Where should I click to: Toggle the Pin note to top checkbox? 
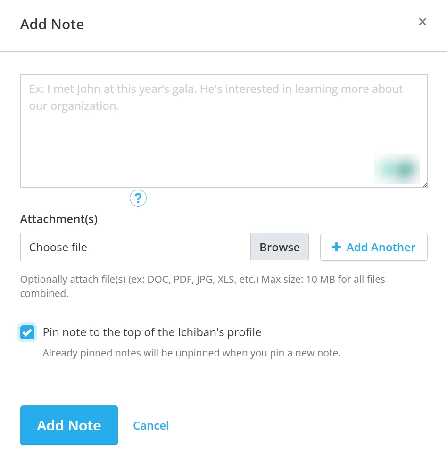(x=27, y=332)
